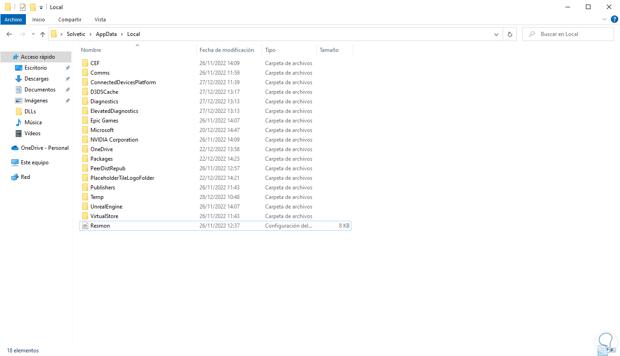
Task: Open Help with the blue question mark
Action: click(615, 19)
